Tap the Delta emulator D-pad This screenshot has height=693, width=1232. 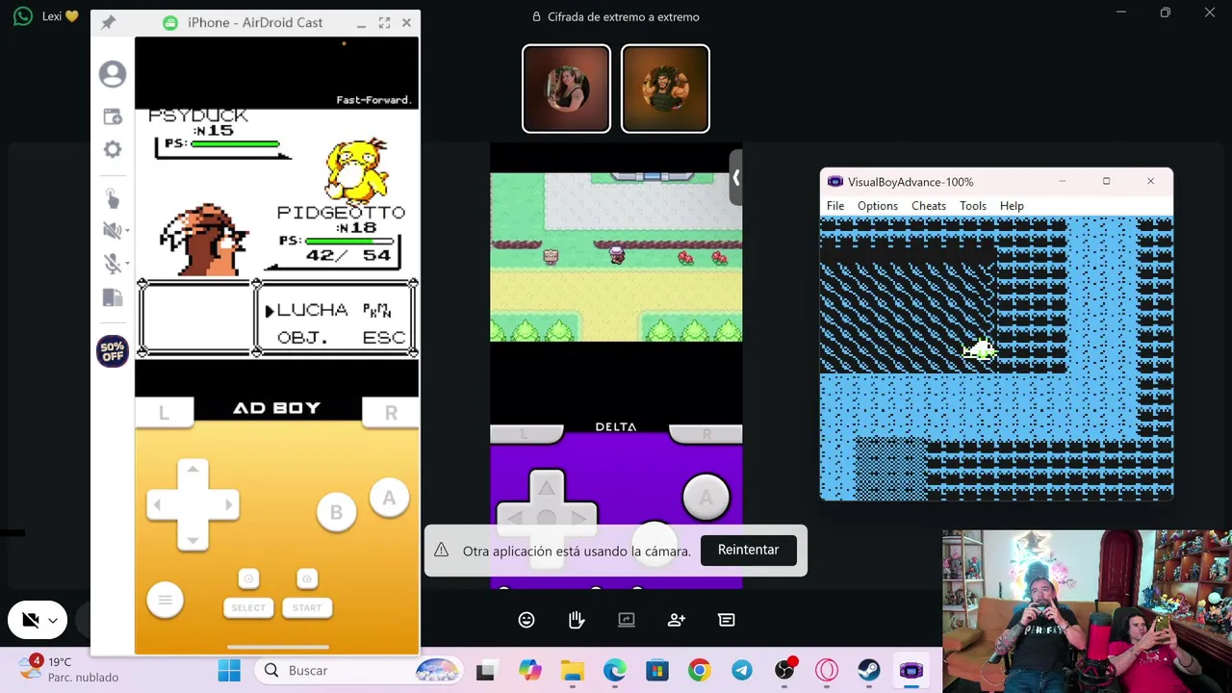546,518
